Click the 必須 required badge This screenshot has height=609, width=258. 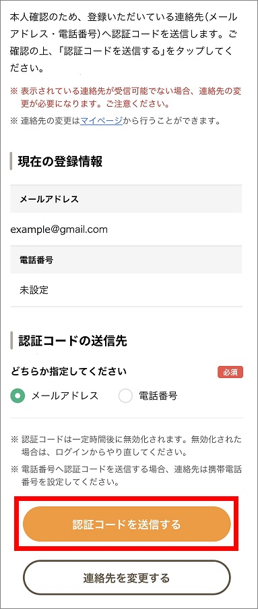[230, 372]
